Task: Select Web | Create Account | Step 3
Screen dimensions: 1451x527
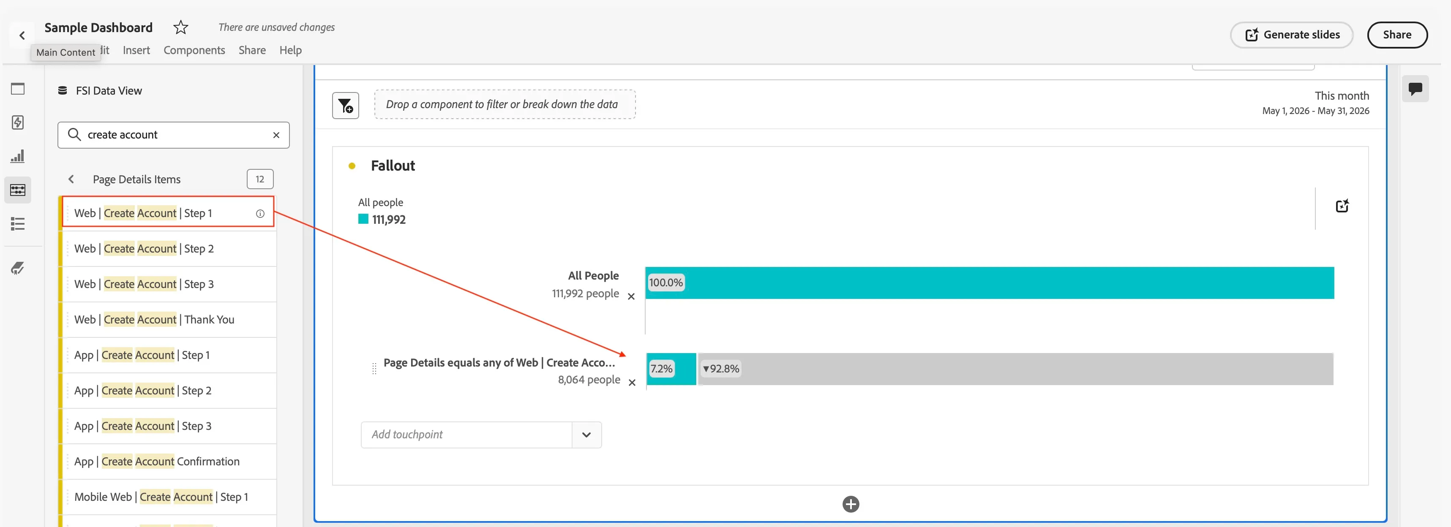Action: pos(168,284)
